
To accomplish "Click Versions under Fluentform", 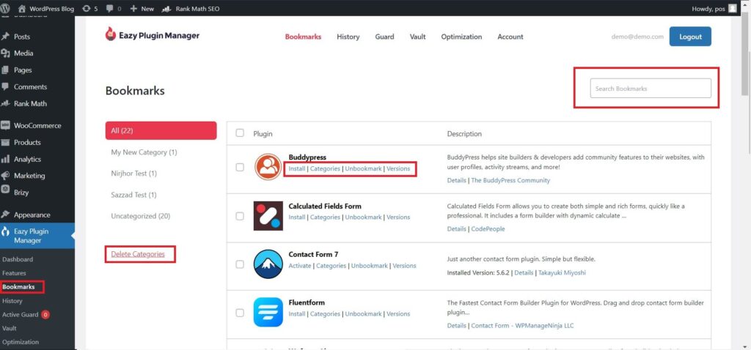I will tap(398, 313).
